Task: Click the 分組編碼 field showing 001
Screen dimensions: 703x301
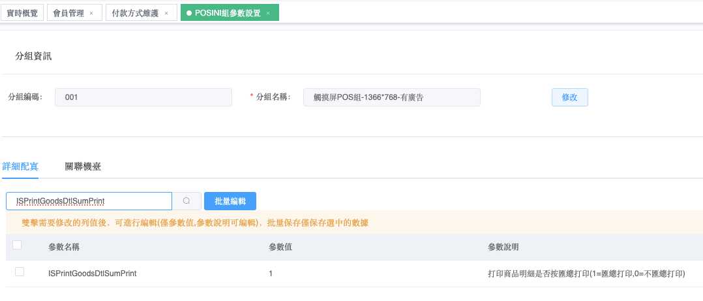Action: coord(143,97)
